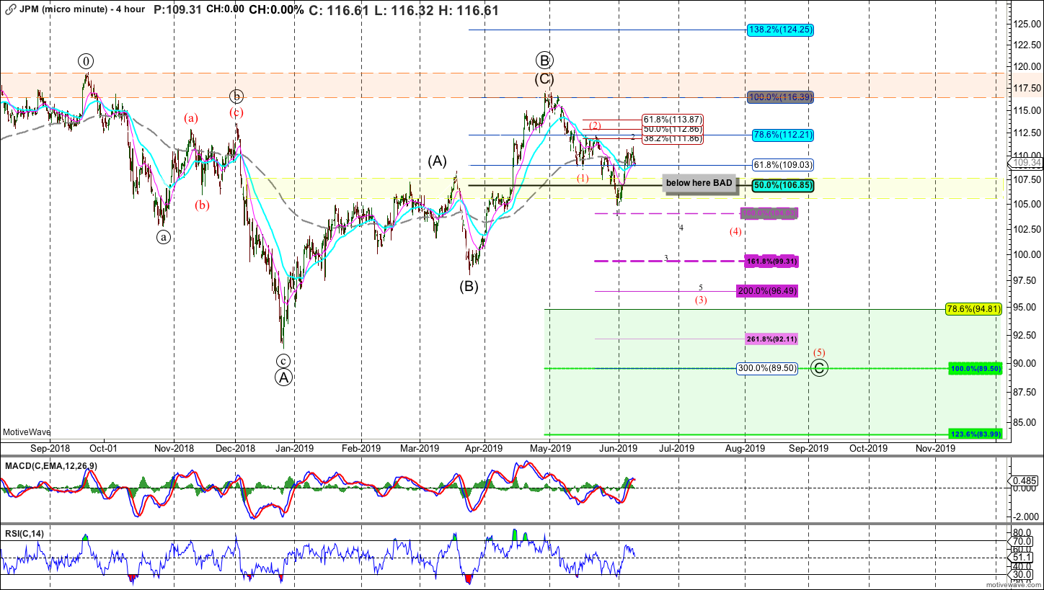Screen dimensions: 1044x590
Task: Select the 200.0%(96.49) extension label
Action: point(767,291)
